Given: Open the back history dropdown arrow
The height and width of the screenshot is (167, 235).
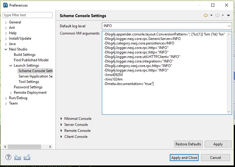Looking at the screenshot, I should coord(211,15).
